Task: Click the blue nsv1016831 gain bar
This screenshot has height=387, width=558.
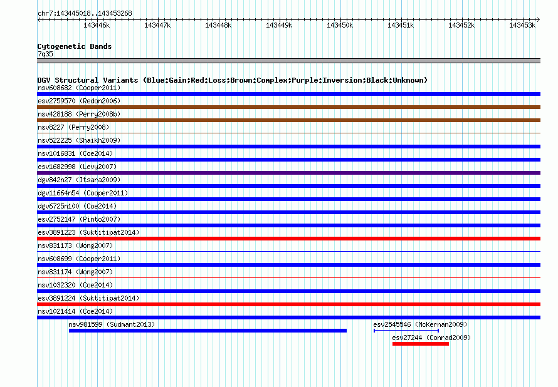Action: point(288,160)
